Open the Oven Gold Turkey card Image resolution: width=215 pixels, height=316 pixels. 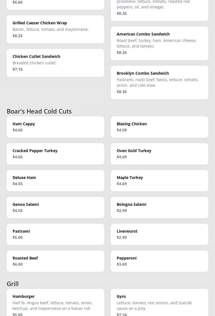pyautogui.click(x=159, y=154)
